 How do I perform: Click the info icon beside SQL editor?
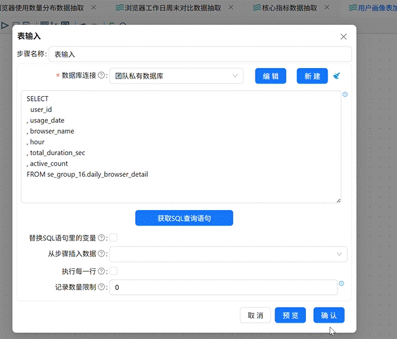coord(345,94)
